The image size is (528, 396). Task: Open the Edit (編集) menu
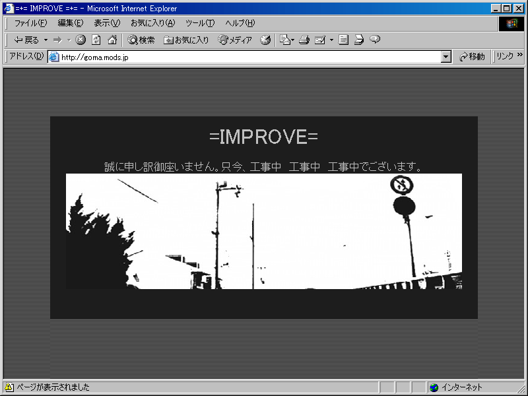pyautogui.click(x=71, y=23)
